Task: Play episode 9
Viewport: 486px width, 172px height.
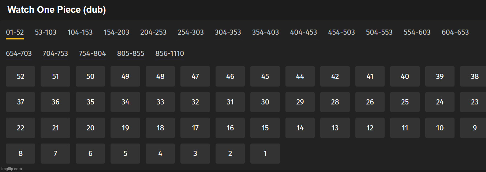Action: pyautogui.click(x=474, y=128)
